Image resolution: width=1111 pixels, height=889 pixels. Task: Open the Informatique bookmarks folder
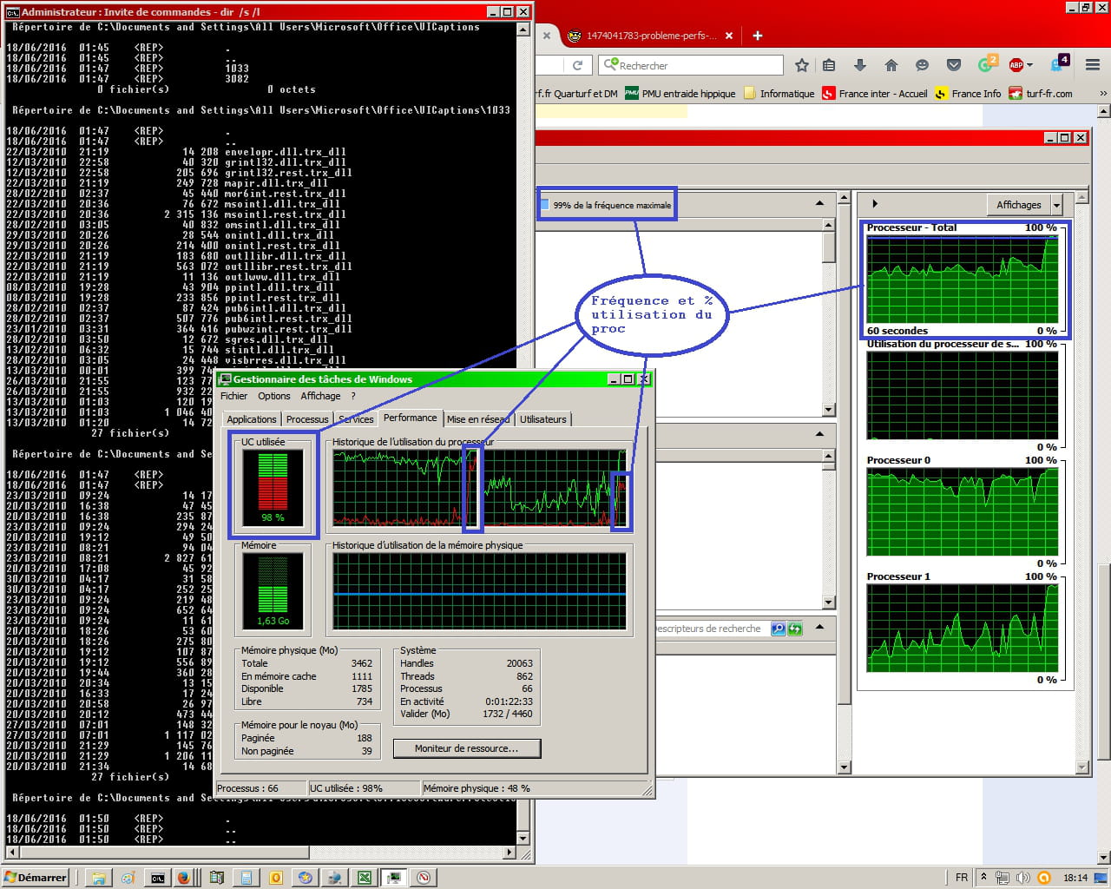coord(779,94)
